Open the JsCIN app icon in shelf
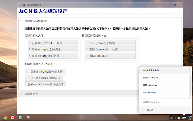Viewport: 193px width, 121px height. click(21, 117)
